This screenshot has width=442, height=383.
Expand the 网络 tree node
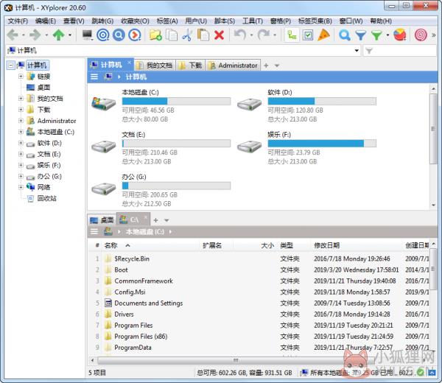coord(21,187)
